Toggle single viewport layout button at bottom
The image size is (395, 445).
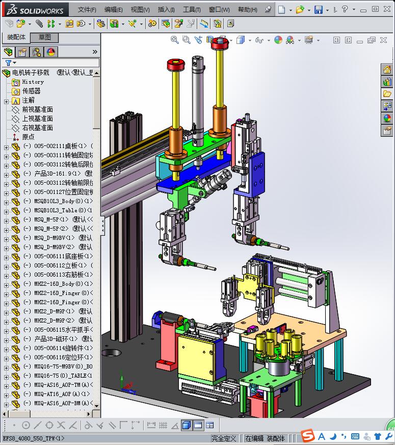pos(198,425)
